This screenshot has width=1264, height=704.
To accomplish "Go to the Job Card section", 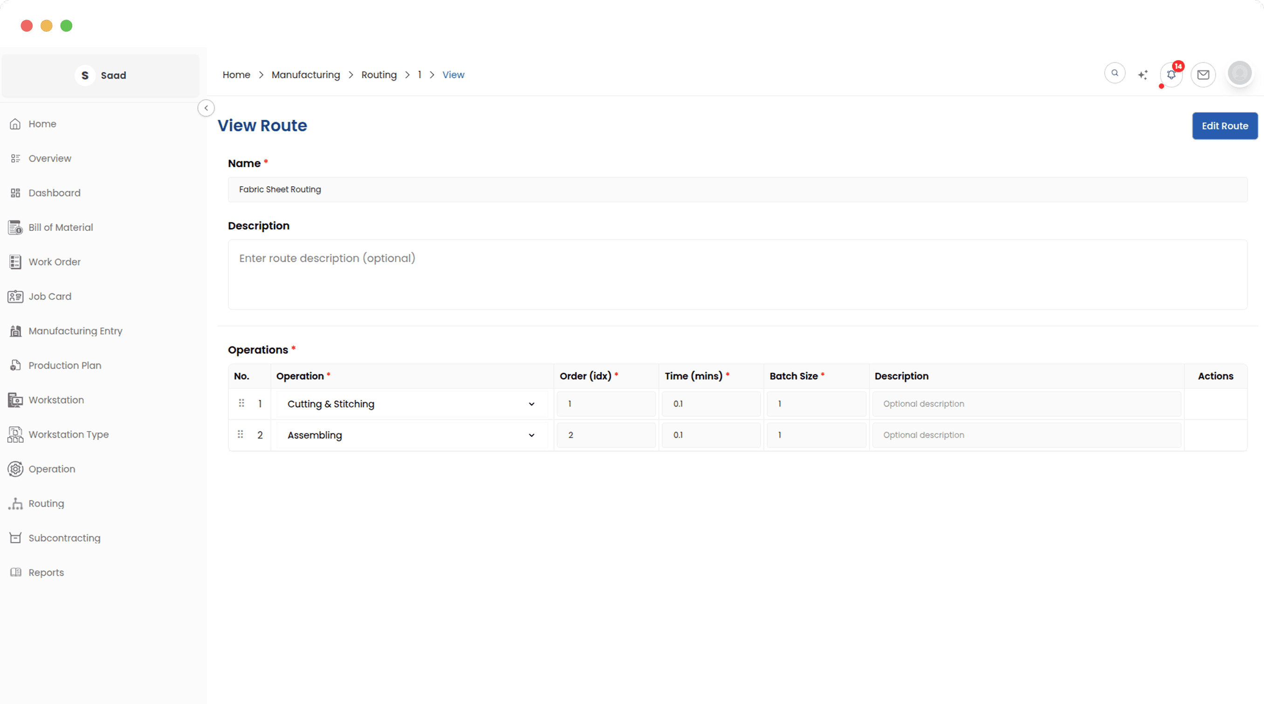I will coord(49,297).
